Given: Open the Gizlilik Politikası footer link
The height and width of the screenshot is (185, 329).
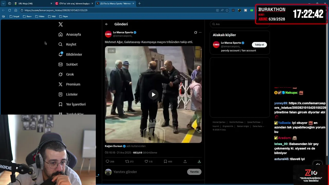Looking at the screenshot, I should 236,122.
